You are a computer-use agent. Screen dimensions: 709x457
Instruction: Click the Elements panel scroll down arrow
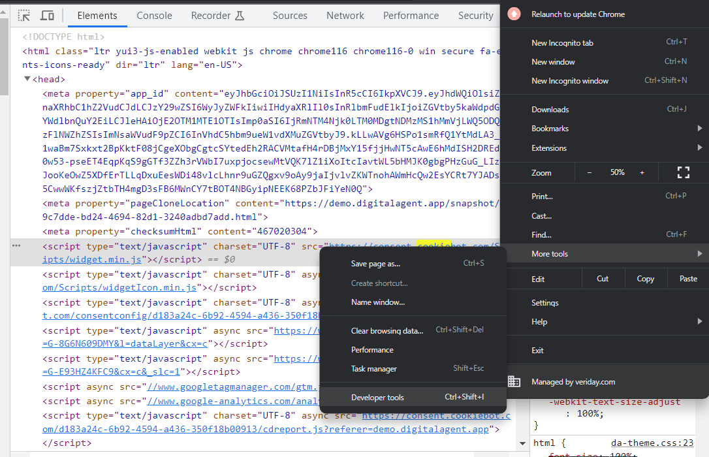click(x=523, y=443)
